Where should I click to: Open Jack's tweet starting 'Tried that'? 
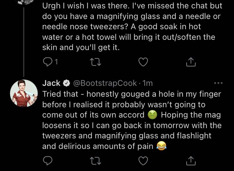tap(132, 120)
